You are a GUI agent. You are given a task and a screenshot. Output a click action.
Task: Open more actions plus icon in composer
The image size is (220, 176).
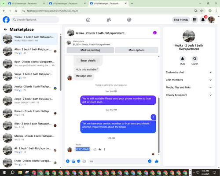pos(68,161)
